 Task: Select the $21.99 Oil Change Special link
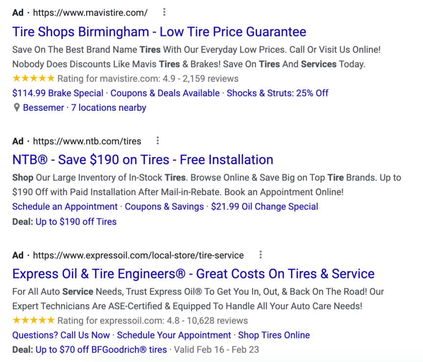264,207
